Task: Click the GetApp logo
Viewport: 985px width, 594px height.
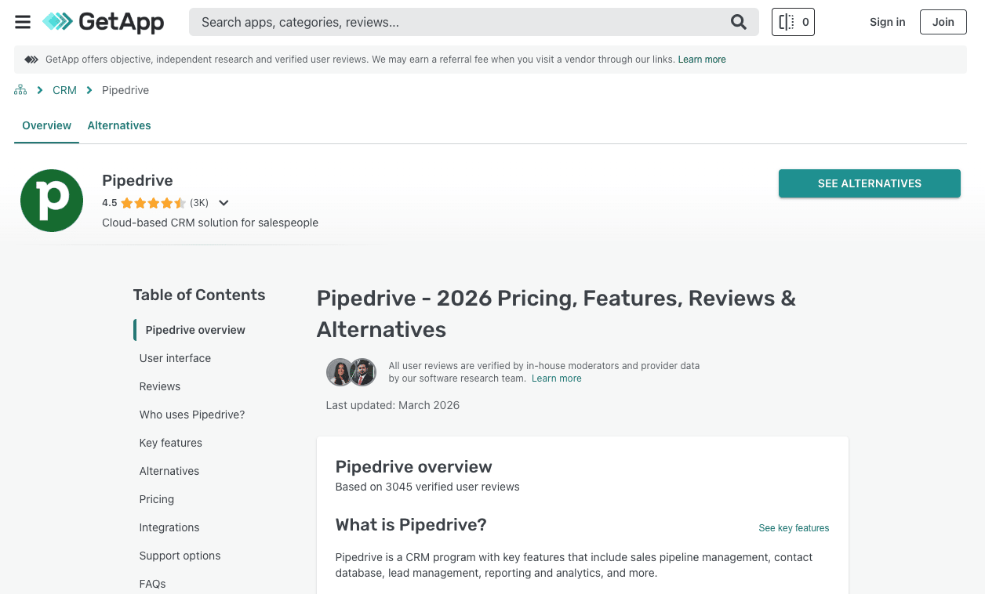Action: tap(103, 22)
